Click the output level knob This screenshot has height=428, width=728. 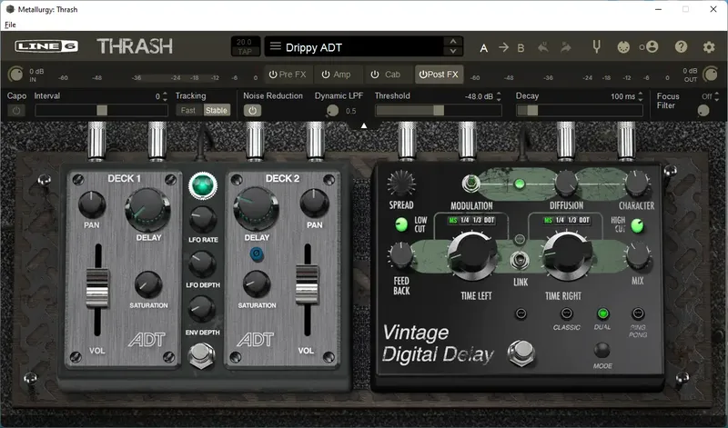click(711, 75)
